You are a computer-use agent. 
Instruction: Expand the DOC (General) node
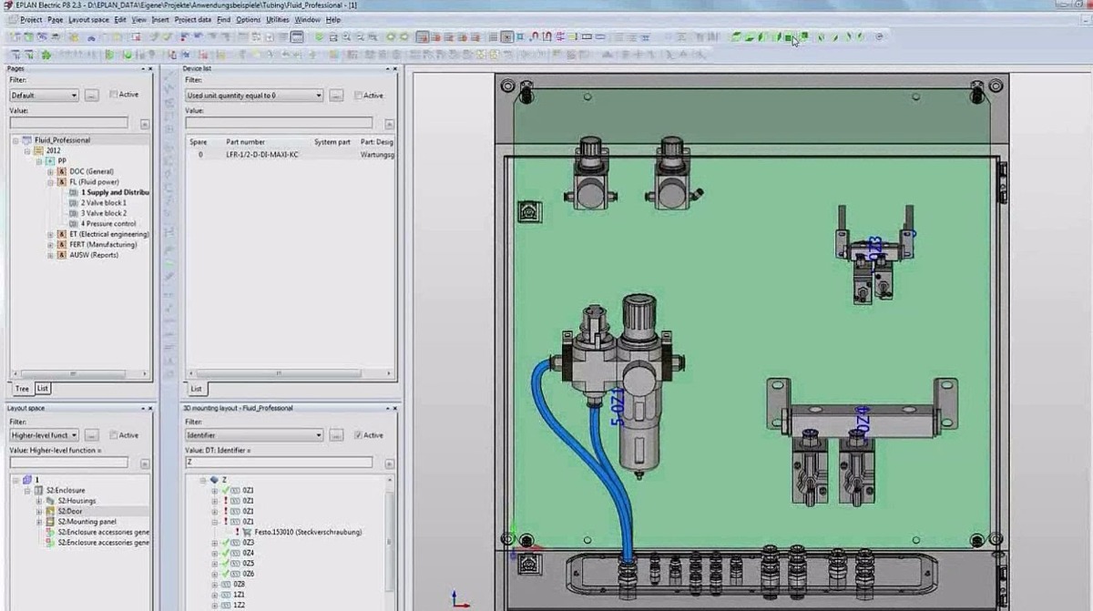[50, 171]
